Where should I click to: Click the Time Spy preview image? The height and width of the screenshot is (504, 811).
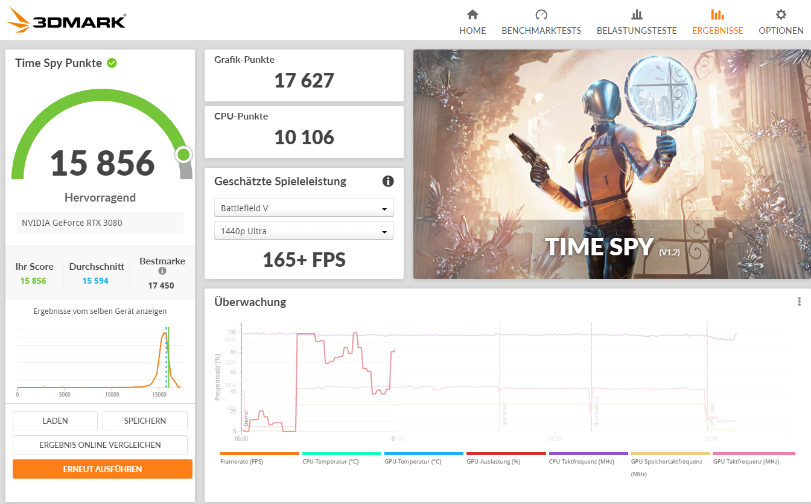click(x=612, y=164)
